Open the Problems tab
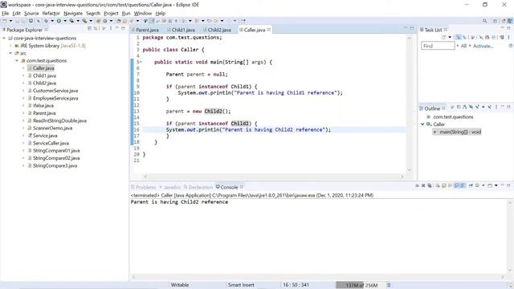Image resolution: width=514 pixels, height=289 pixels. 144,187
